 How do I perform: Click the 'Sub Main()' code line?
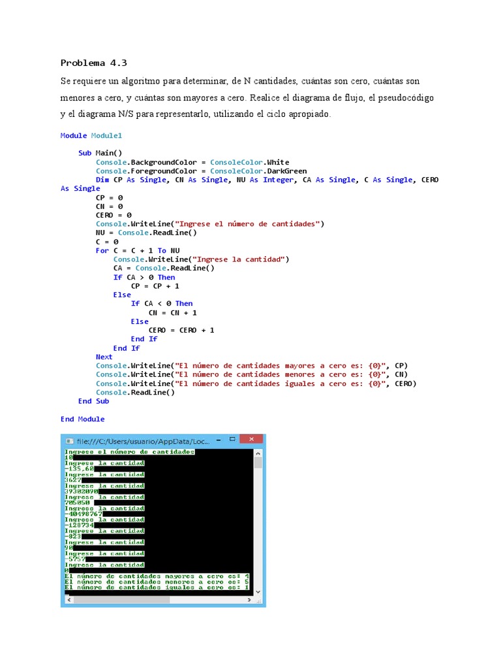(100, 153)
